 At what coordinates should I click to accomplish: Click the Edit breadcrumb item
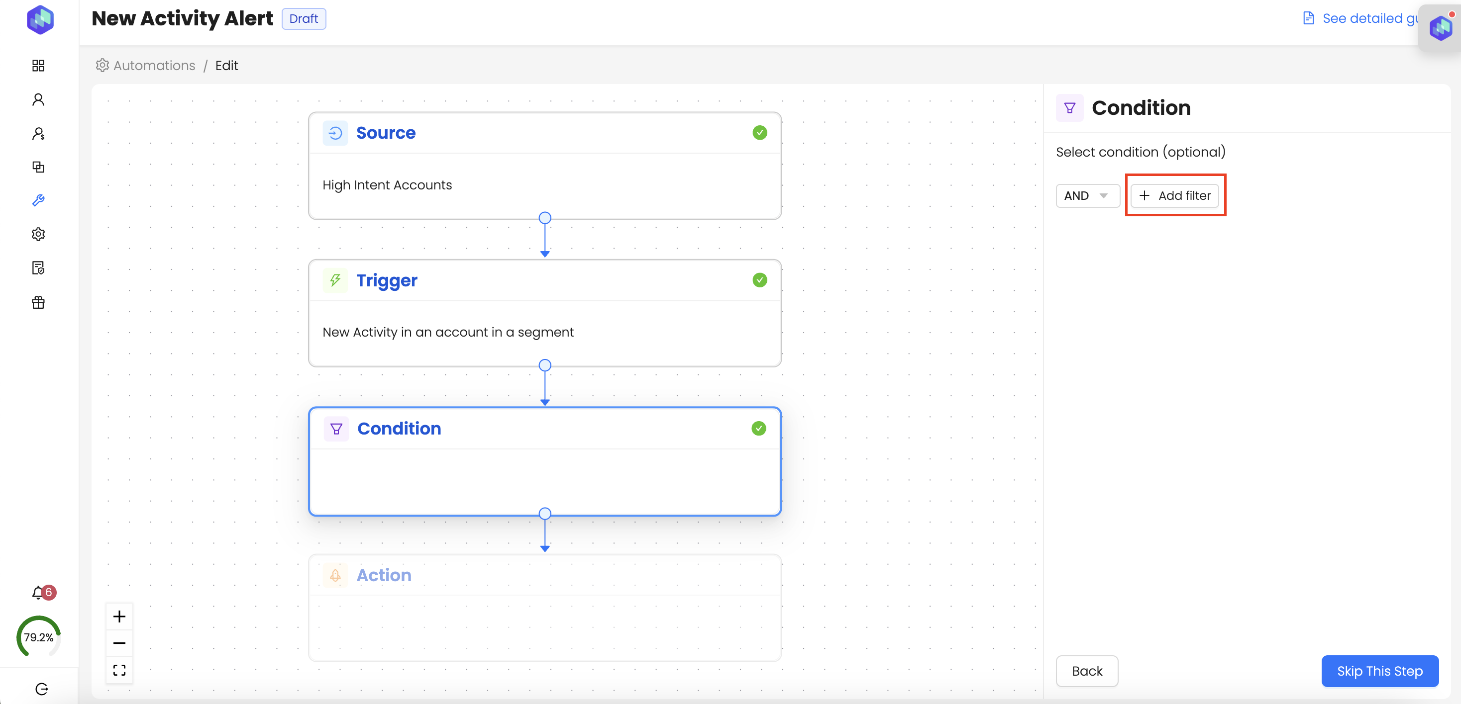coord(226,66)
